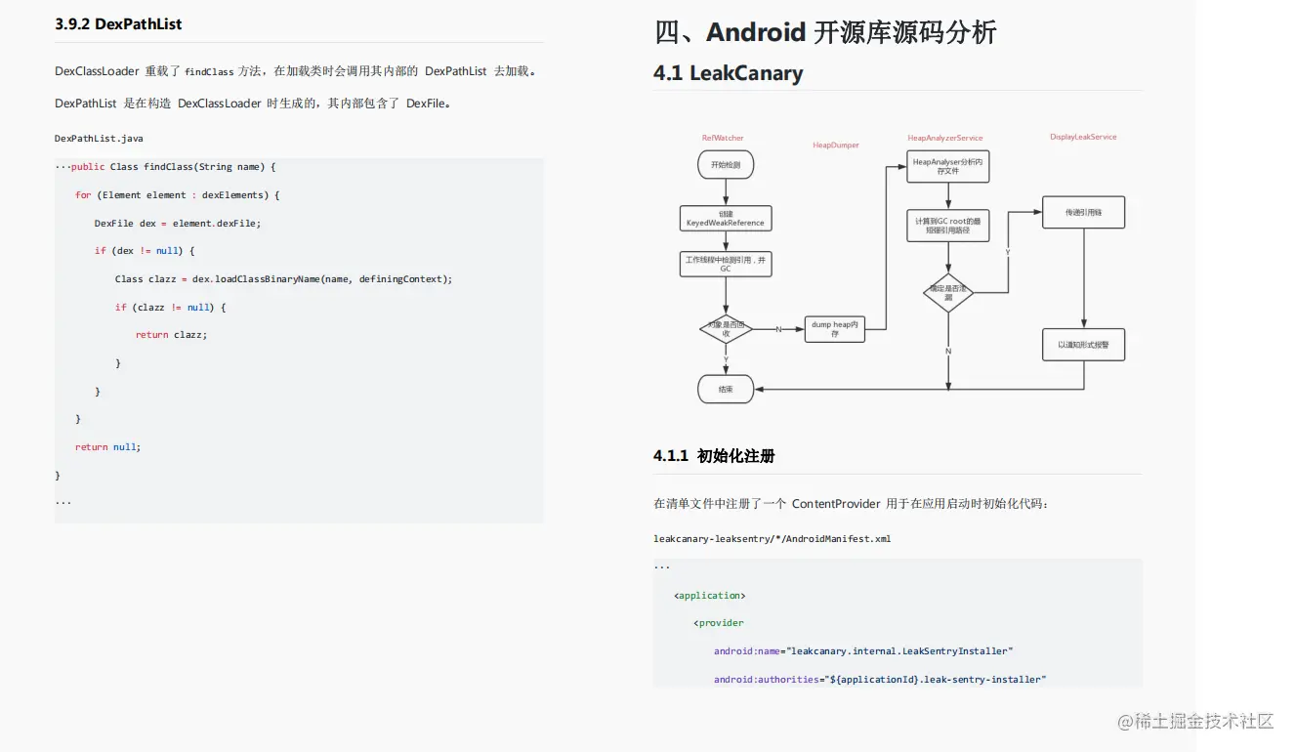Click the "四、Android 开源库源码分析" chapter heading

pyautogui.click(x=825, y=32)
